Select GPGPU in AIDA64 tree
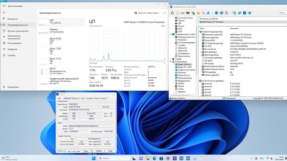This screenshot has width=287, height=161. pyautogui.click(x=180, y=84)
